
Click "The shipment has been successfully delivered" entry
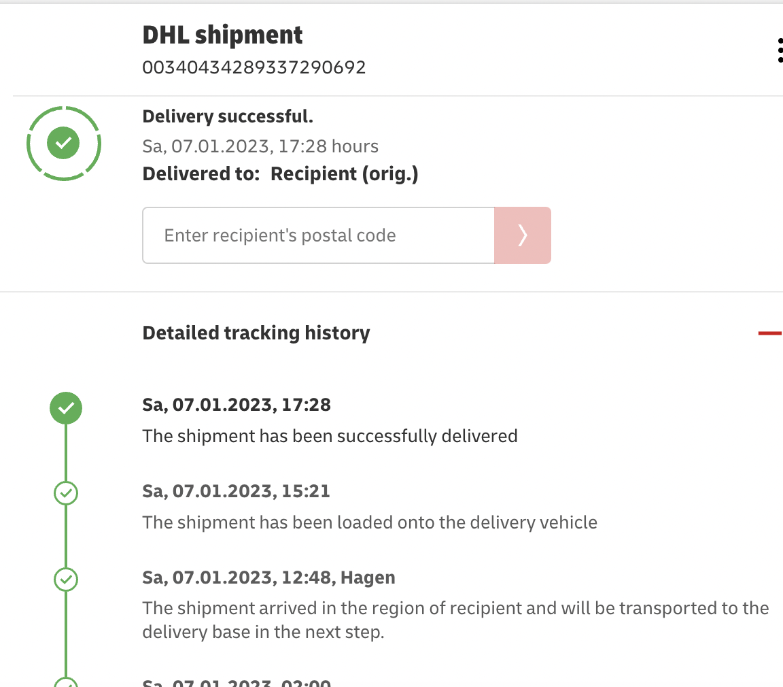330,435
